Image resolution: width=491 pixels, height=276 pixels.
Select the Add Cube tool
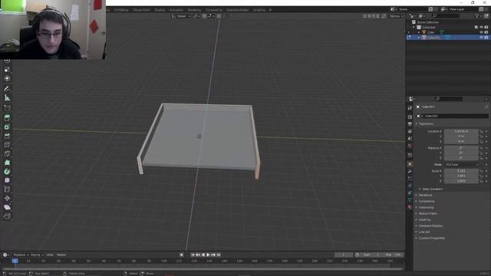[7, 108]
